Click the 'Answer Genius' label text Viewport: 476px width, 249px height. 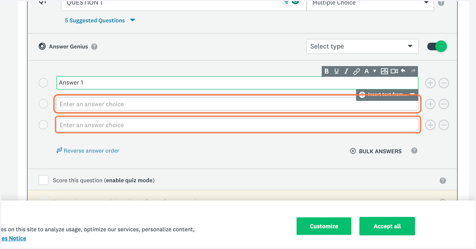coord(68,46)
